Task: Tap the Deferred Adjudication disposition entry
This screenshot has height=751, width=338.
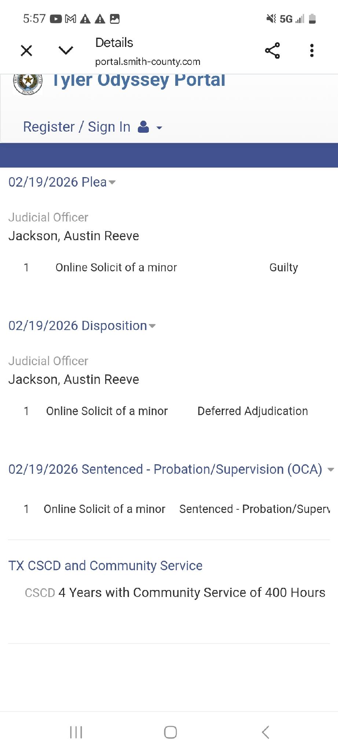Action: [253, 411]
